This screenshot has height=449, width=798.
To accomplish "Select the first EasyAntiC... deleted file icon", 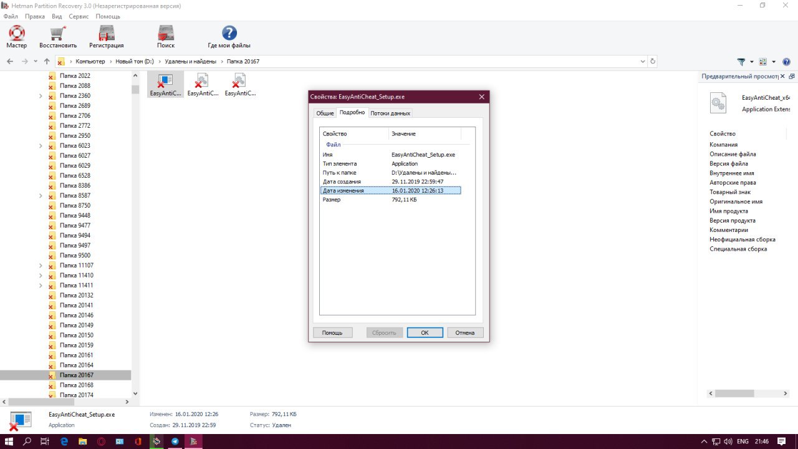I will pos(165,84).
